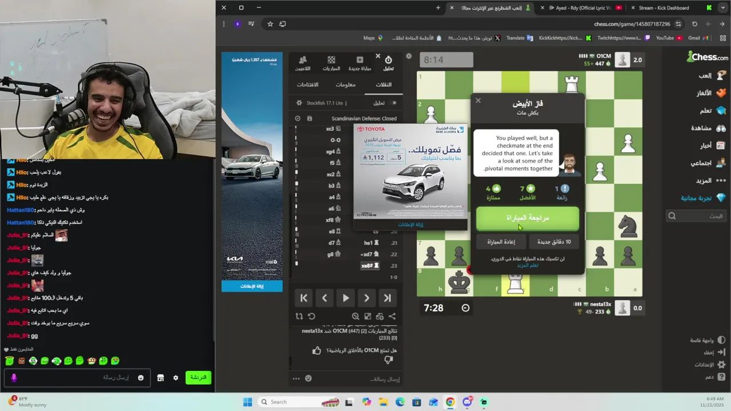
Task: Click the green Game Review button
Action: point(528,218)
